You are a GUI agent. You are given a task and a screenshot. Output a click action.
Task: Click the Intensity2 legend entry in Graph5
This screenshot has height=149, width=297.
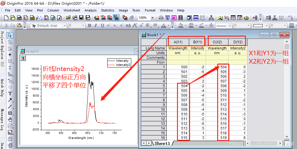119,65
